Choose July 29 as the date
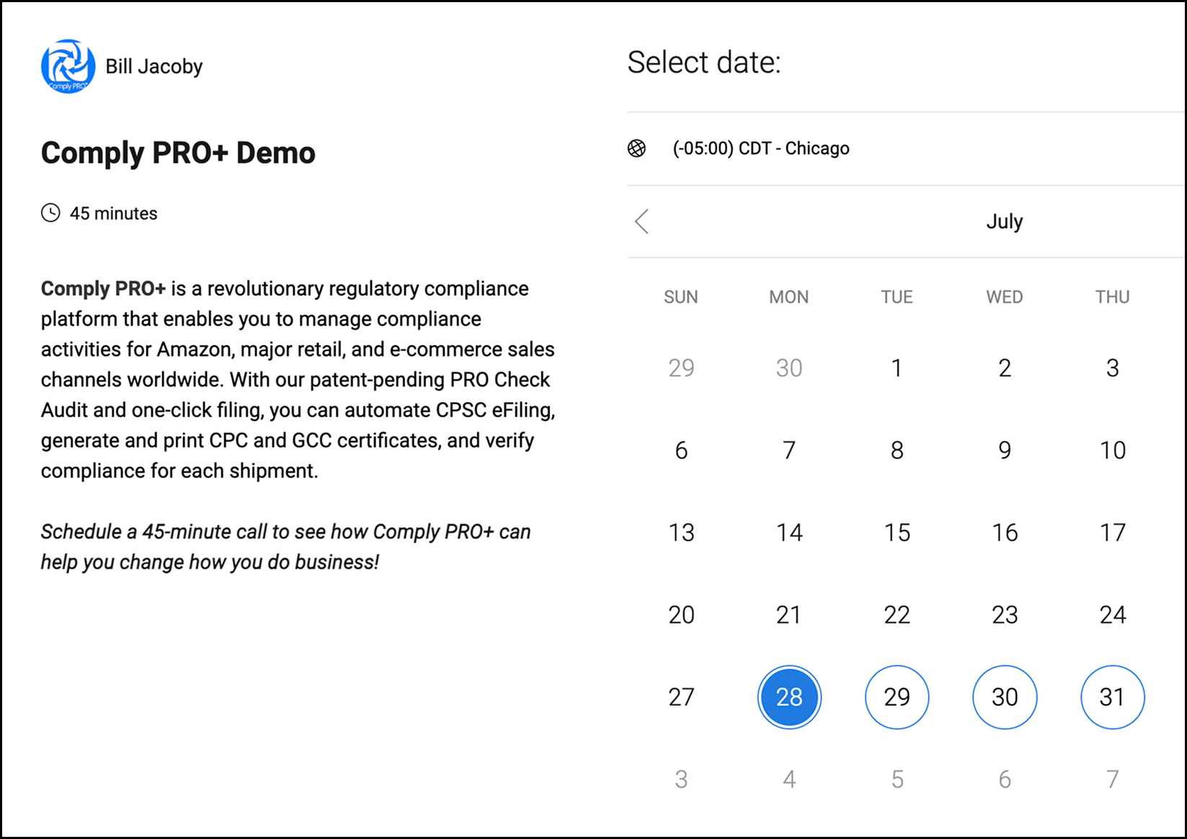 point(897,697)
